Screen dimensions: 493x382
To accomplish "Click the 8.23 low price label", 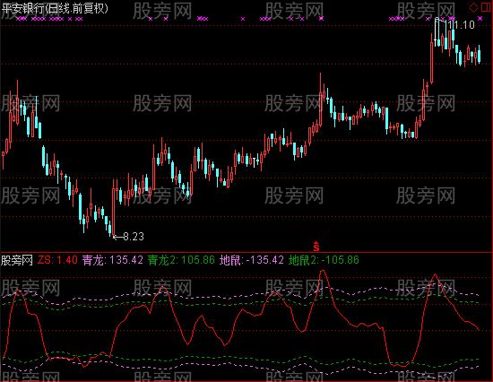I will pyautogui.click(x=134, y=237).
